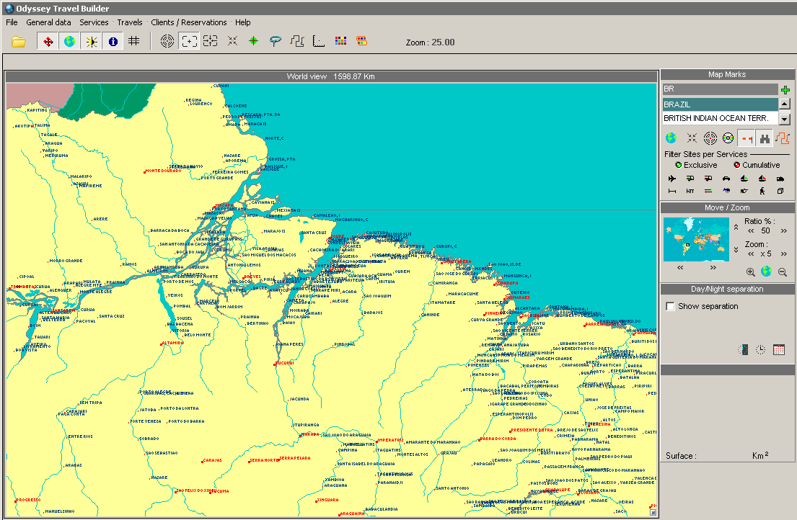
Task: Click the blue info icon in toolbar
Action: click(113, 42)
